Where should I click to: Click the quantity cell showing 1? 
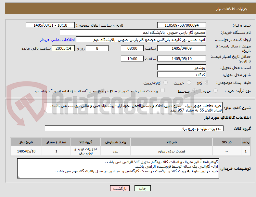tap(56, 151)
